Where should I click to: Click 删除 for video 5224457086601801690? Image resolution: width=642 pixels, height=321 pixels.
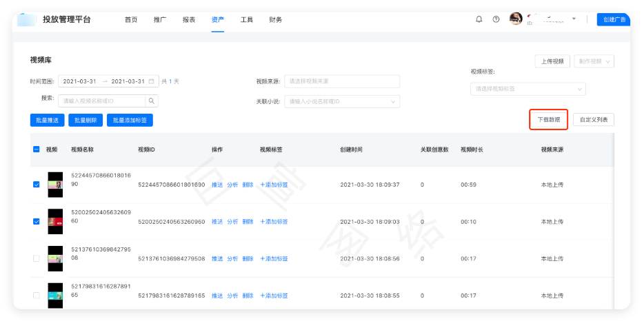point(248,185)
